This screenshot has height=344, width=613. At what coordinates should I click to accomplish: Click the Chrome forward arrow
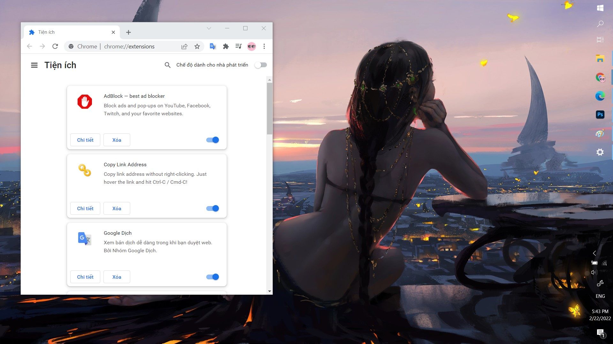coord(42,47)
